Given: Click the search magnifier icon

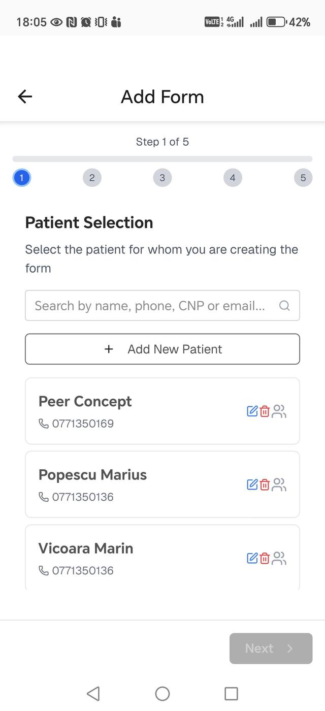Looking at the screenshot, I should 284,306.
